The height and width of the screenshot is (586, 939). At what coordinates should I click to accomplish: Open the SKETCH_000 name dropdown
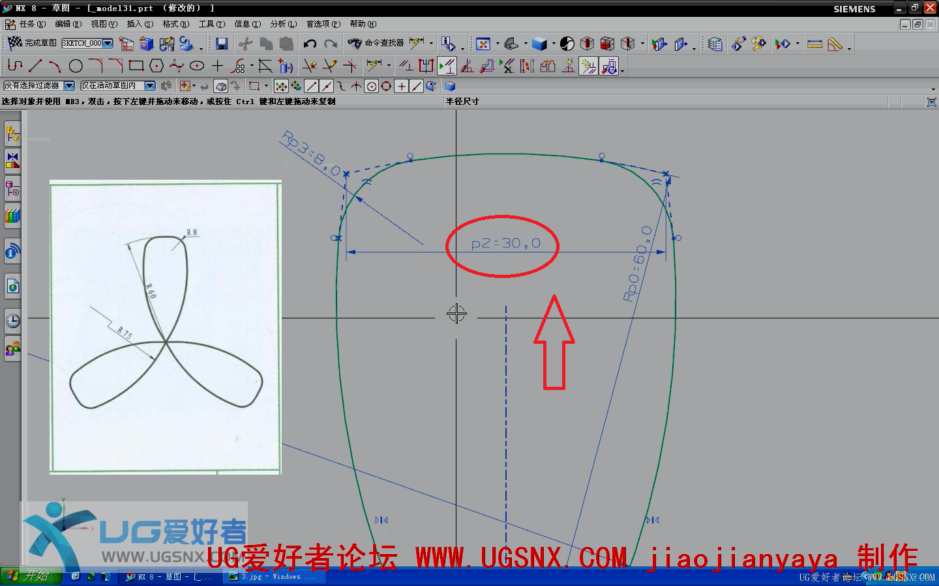(108, 44)
